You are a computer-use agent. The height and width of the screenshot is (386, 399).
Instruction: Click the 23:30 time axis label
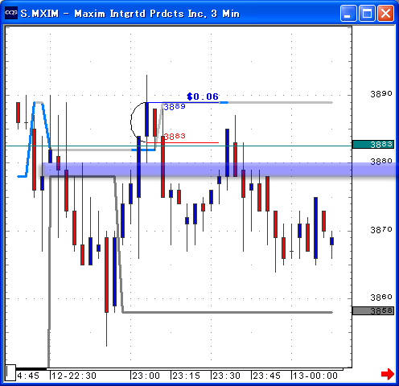click(x=226, y=376)
